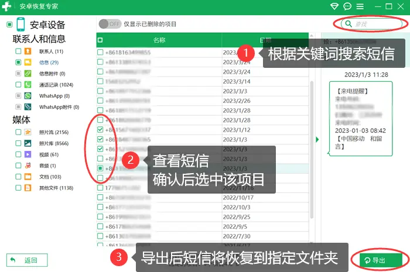The height and width of the screenshot is (272, 410).
Task: Check the 照片流 (2156) checkbox
Action: point(18,132)
